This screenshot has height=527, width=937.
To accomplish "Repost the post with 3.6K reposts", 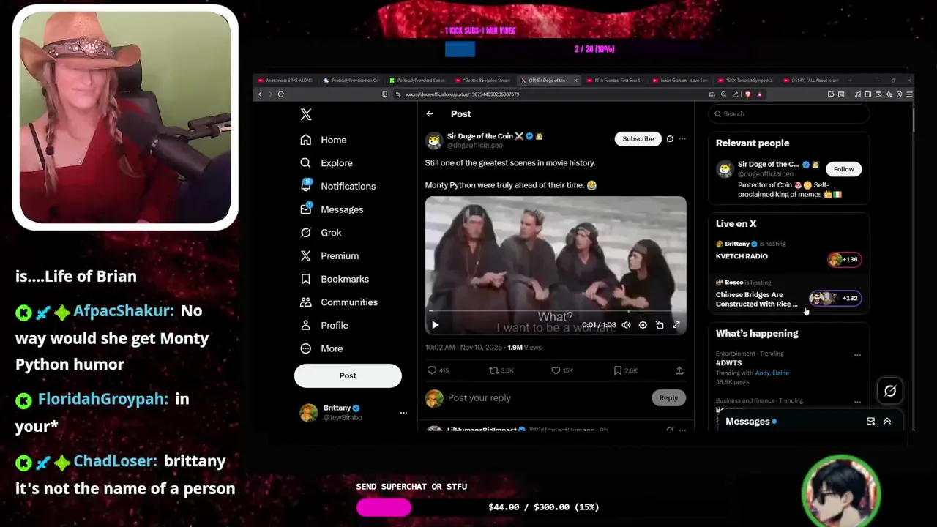I will pos(501,370).
